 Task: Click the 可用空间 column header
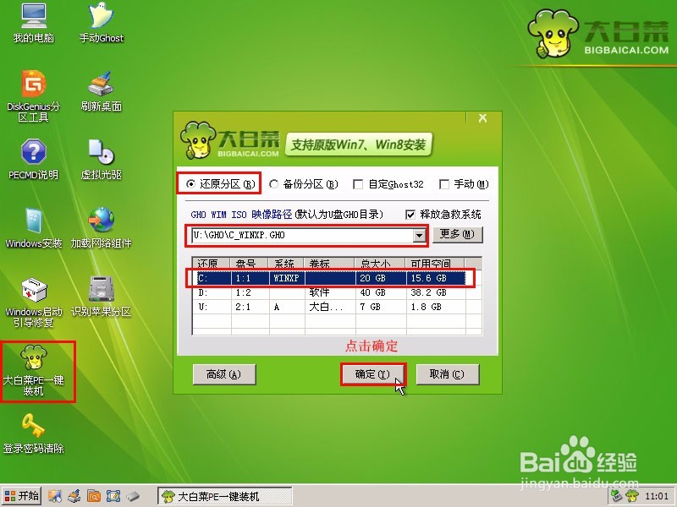point(434,264)
